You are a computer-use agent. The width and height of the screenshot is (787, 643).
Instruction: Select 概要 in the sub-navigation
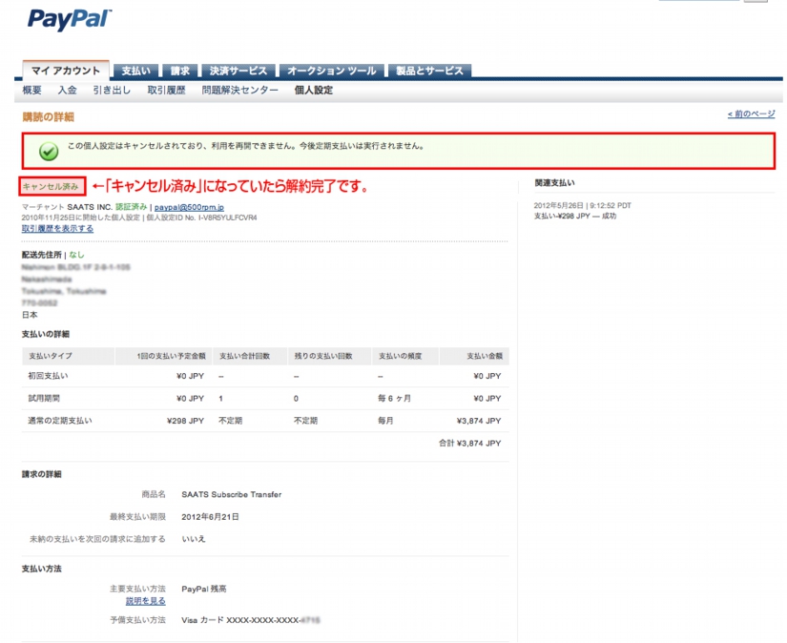pos(31,90)
